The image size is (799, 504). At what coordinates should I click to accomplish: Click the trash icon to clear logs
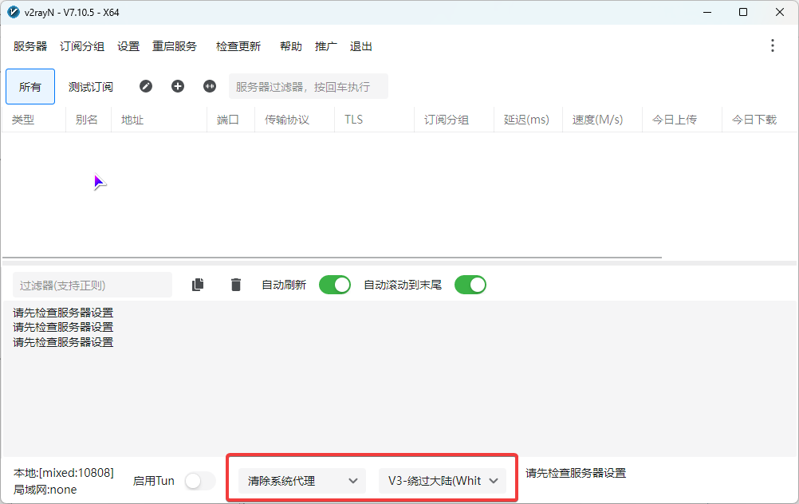(236, 285)
